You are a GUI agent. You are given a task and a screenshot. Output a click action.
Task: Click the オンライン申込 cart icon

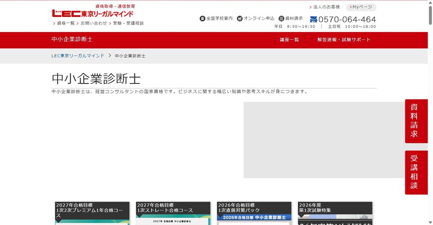pos(240,18)
